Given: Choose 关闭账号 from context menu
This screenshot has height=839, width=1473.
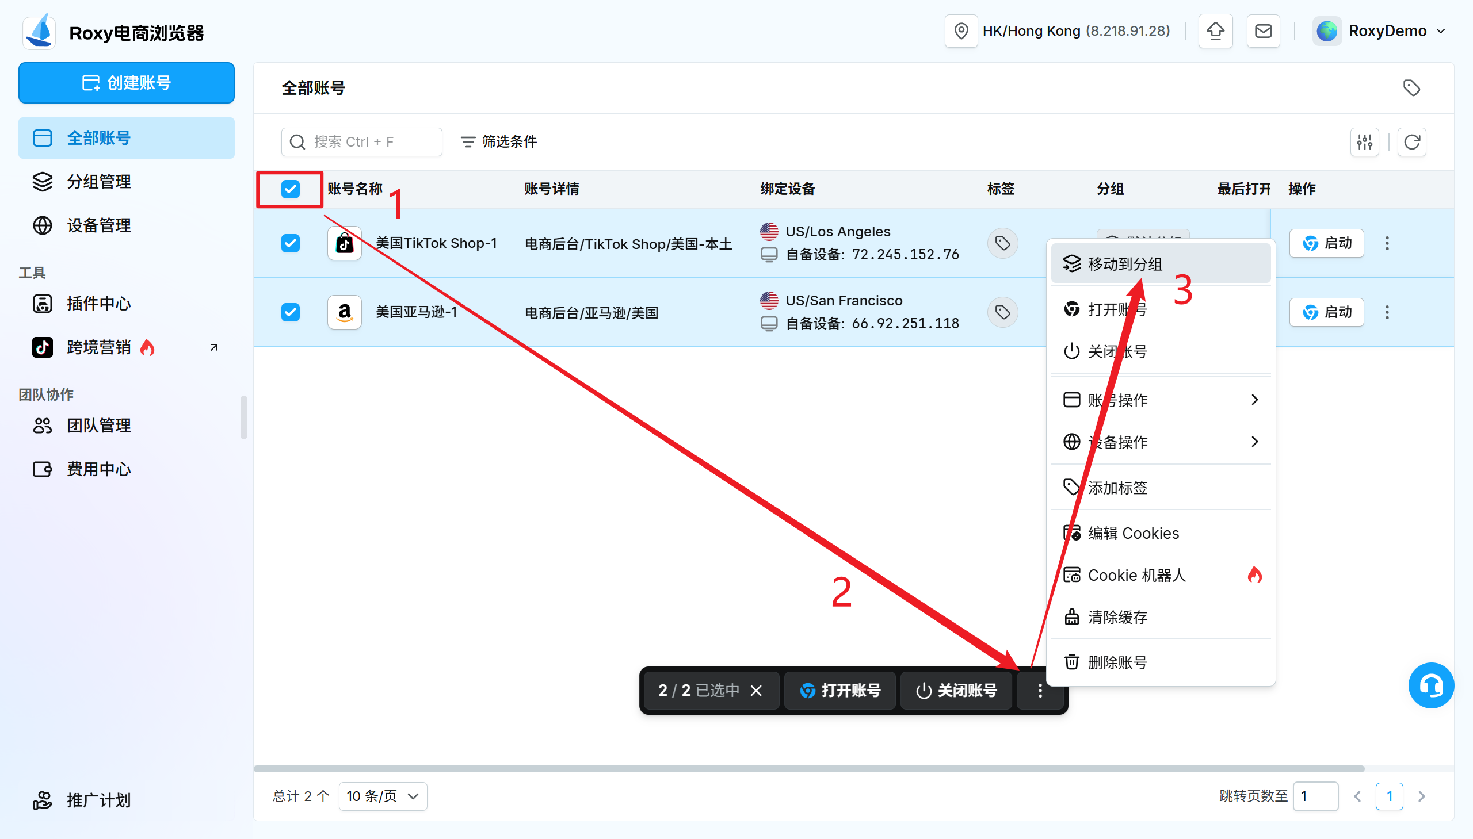Looking at the screenshot, I should (x=1161, y=351).
